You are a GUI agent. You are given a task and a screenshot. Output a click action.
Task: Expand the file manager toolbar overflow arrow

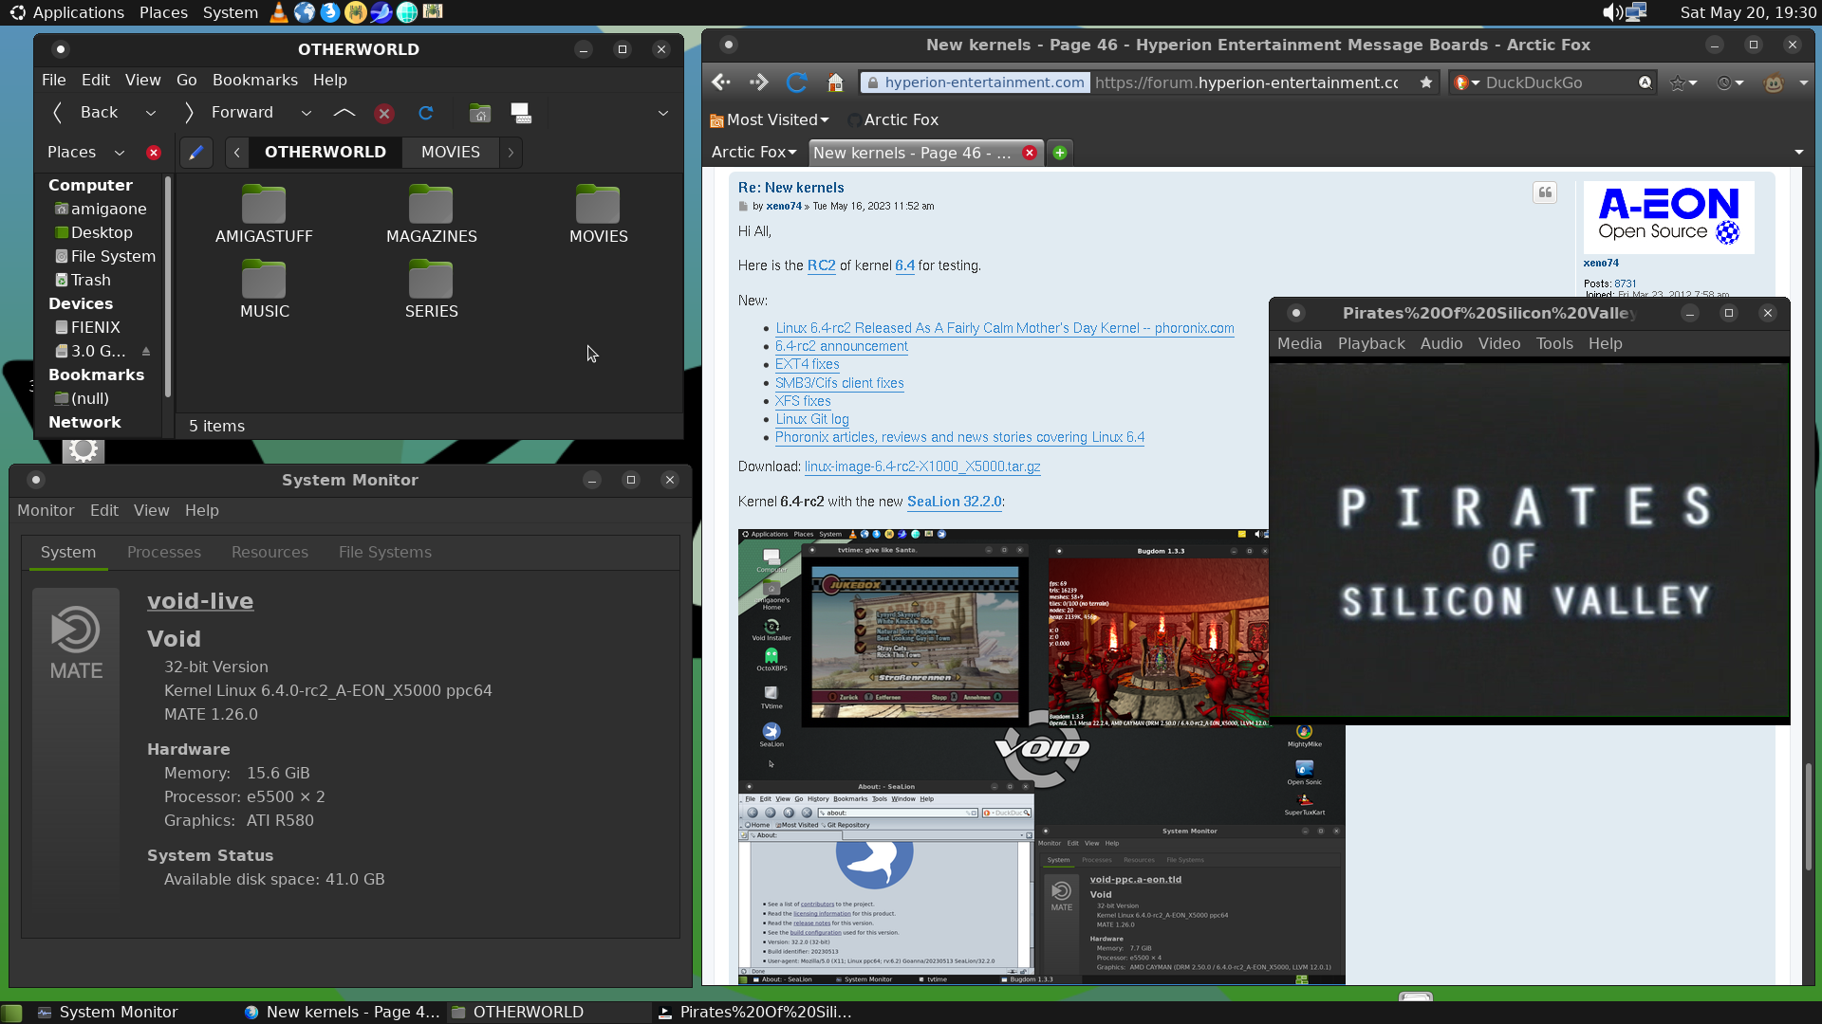pos(663,113)
